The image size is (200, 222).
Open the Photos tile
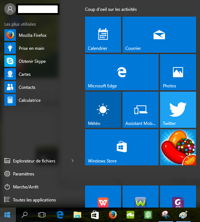tap(178, 72)
